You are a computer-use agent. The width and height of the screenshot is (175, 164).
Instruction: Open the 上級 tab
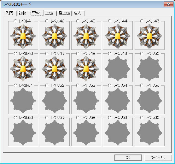pos(49,13)
